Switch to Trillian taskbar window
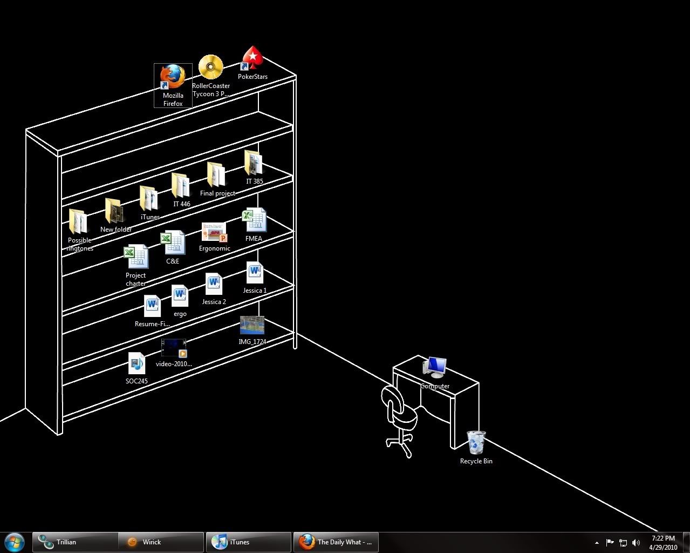Screen dimensions: 690x553 pyautogui.click(x=74, y=542)
